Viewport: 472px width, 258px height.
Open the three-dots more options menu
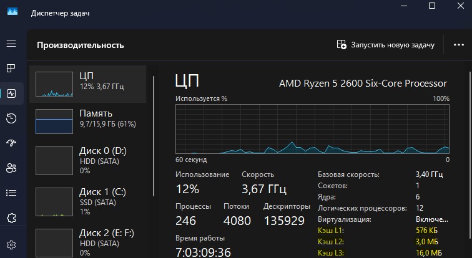pyautogui.click(x=458, y=45)
